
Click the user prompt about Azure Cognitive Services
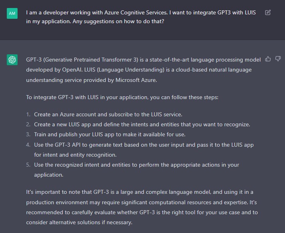point(141,17)
